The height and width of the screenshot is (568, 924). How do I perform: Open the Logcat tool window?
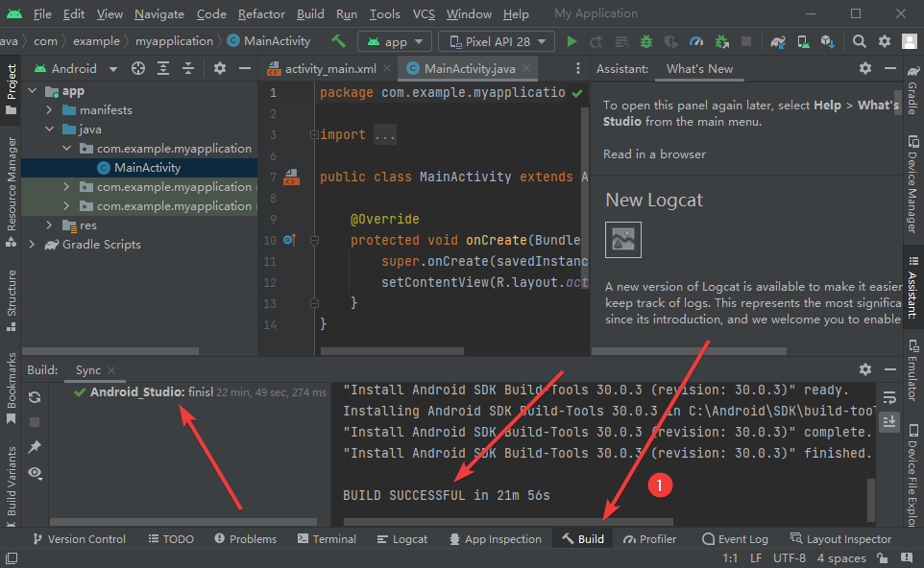[x=402, y=538]
